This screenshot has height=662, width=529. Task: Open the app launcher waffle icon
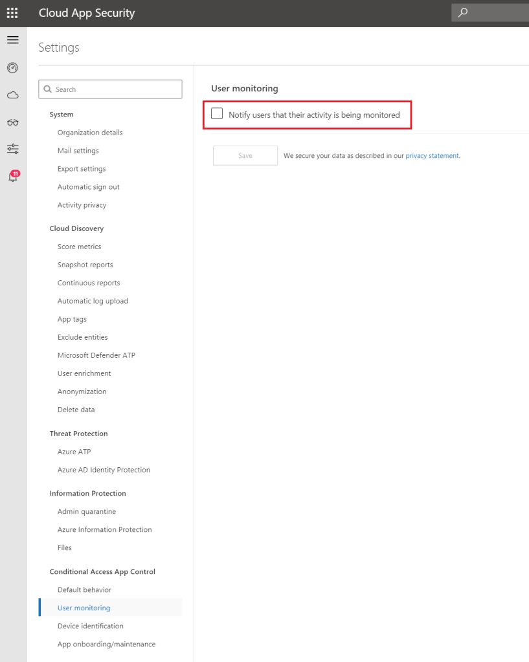(x=12, y=13)
